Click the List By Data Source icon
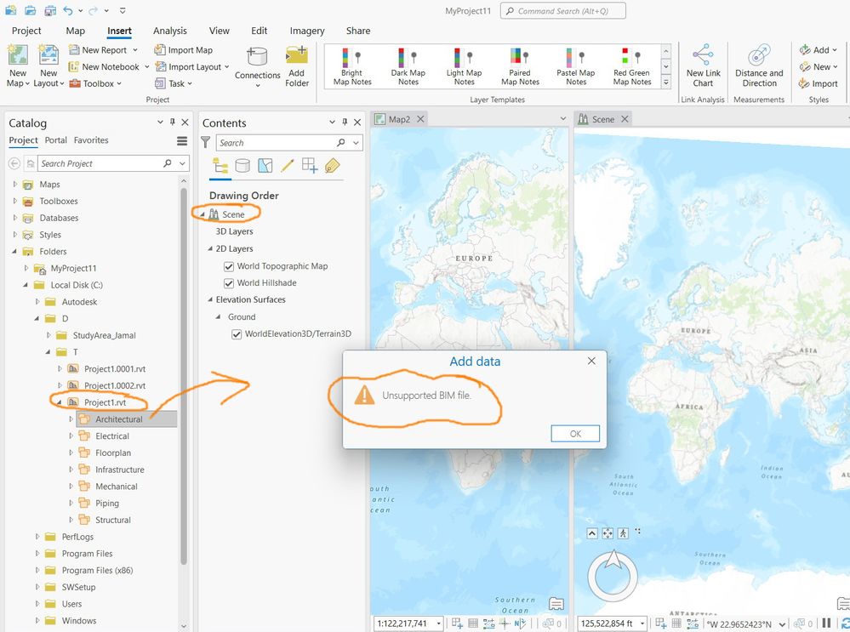Image resolution: width=850 pixels, height=632 pixels. (x=242, y=165)
